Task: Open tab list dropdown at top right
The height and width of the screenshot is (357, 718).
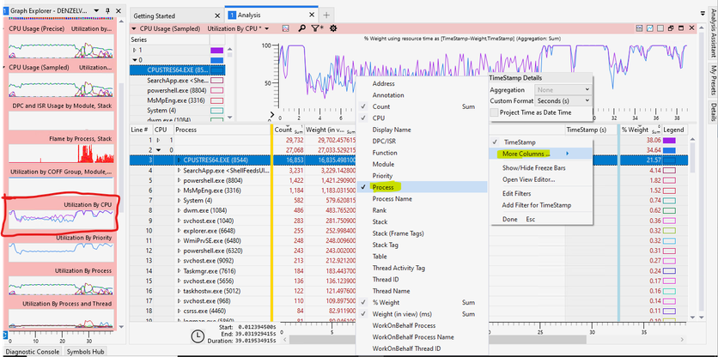Action: click(703, 13)
